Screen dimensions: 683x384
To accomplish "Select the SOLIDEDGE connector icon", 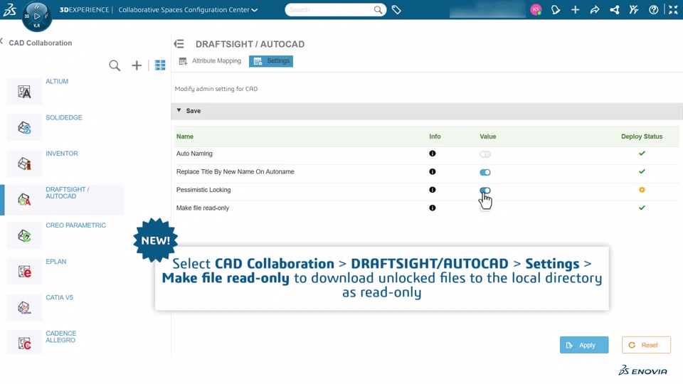I will pyautogui.click(x=24, y=127).
